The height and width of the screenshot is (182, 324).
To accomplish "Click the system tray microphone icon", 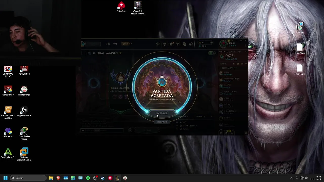I will [297, 178].
